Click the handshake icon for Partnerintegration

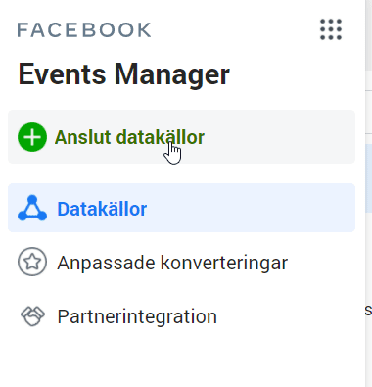click(x=32, y=316)
